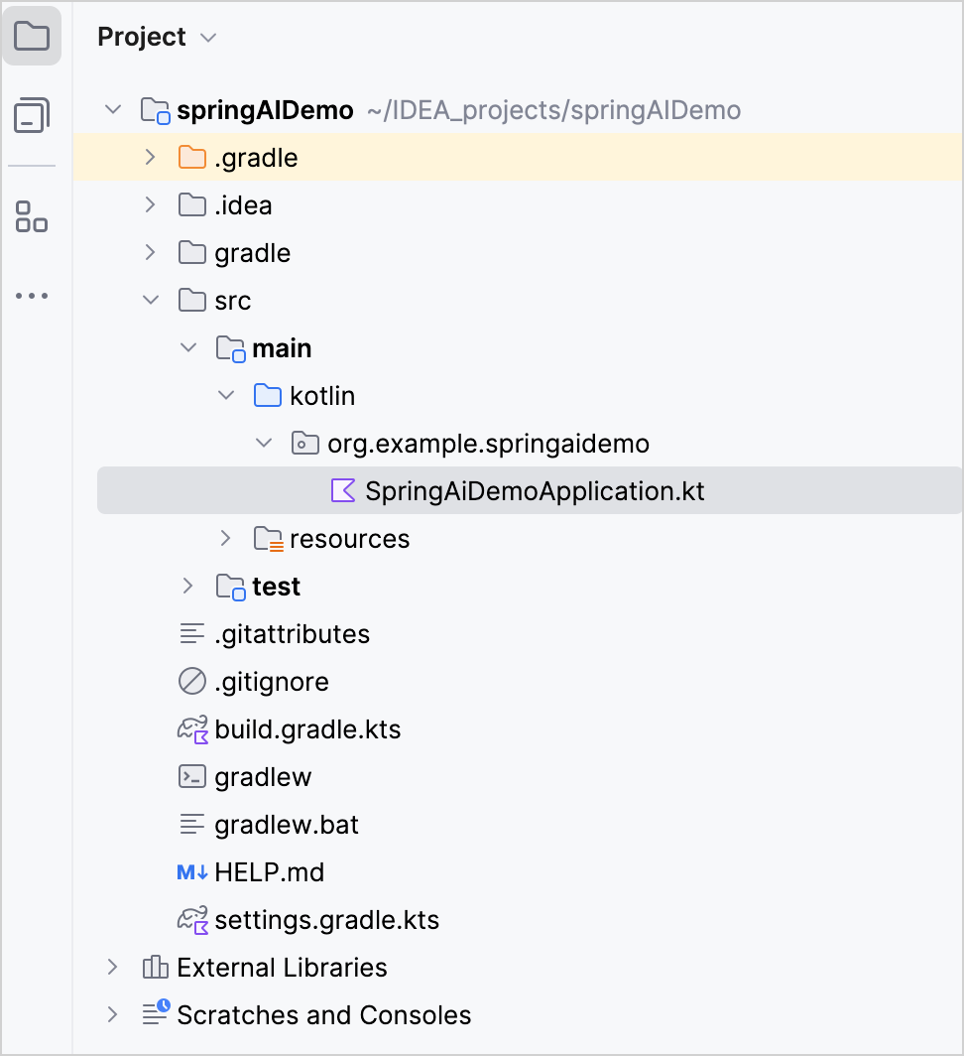
Task: Click the crossed-circle icon beside .gitignore
Action: (x=193, y=682)
